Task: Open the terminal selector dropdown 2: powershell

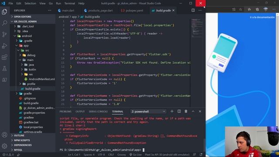Action: tap(148, 112)
